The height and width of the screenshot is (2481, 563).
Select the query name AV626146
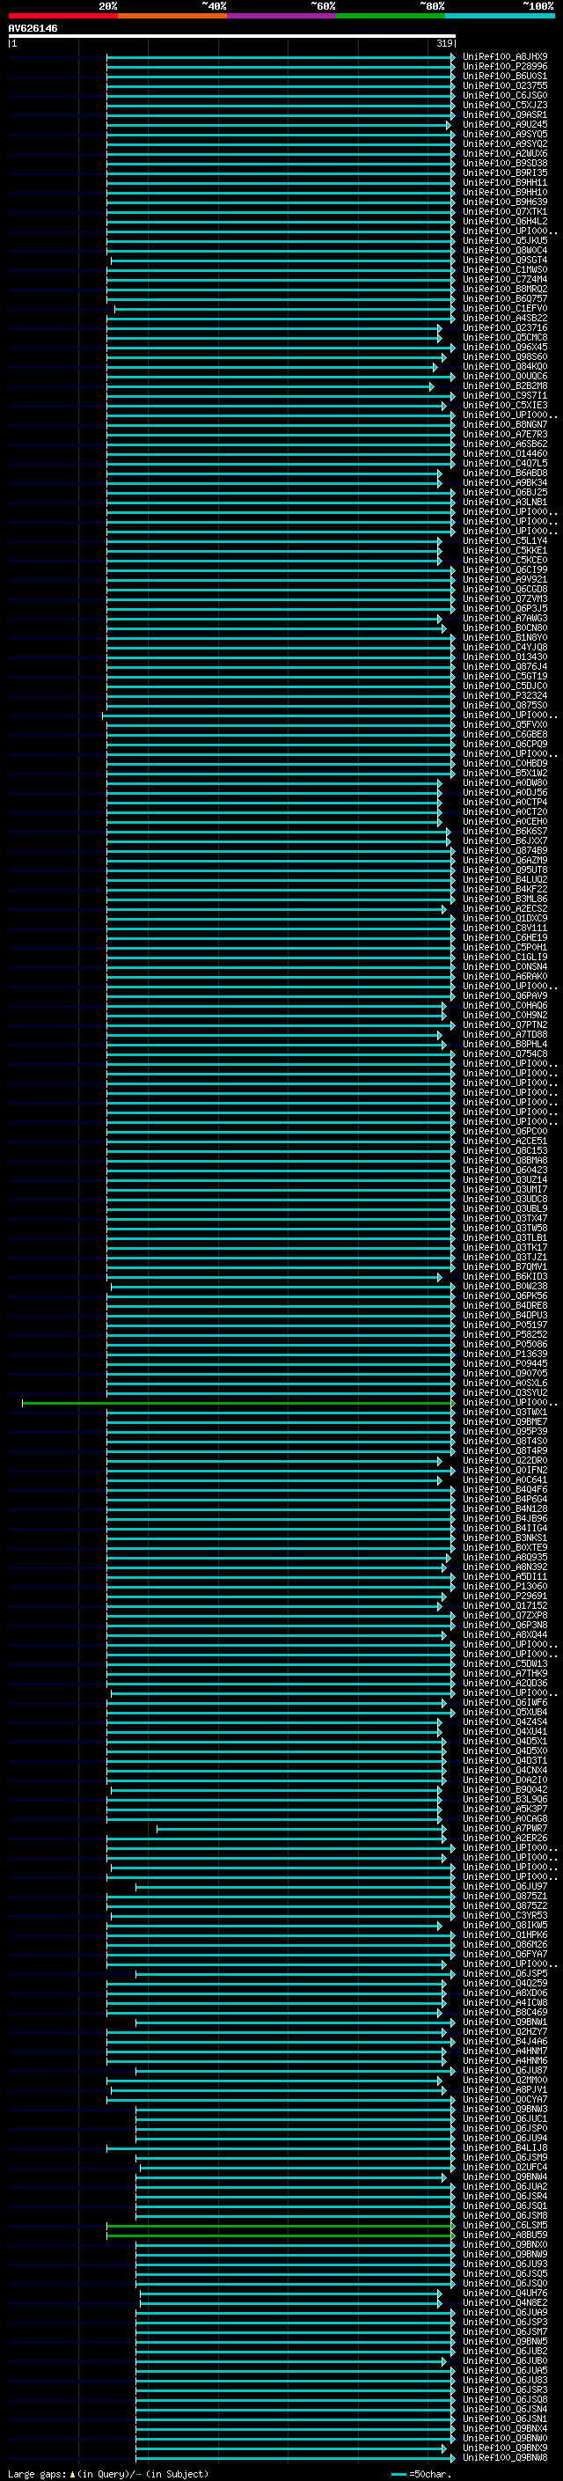click(x=33, y=29)
